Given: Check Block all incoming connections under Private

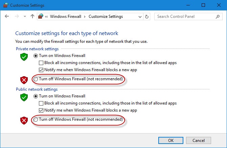Looking at the screenshot, I should click(41, 63).
